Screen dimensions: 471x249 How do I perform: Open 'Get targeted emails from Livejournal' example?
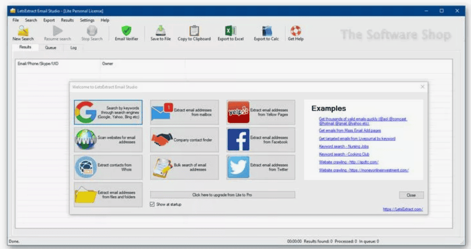coord(357,139)
